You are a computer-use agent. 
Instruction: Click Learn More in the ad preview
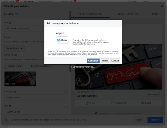coord(152,94)
